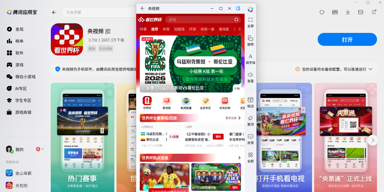Screen dimensions: 384x192
Task: Launch 央视频 from the quick launch list
Action: (17, 186)
